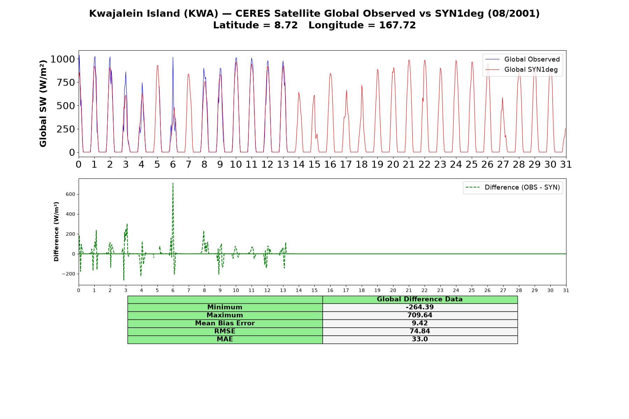The image size is (629, 419).
Task: Click the Latitude and Longitude subtitle text
Action: click(x=314, y=25)
